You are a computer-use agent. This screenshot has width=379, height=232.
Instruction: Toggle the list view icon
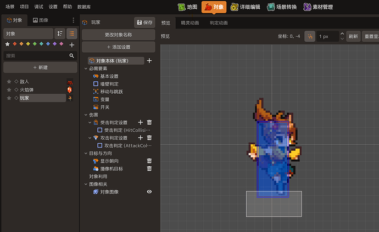[72, 33]
